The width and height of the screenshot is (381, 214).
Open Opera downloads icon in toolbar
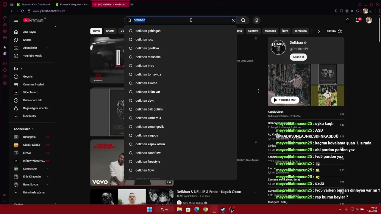pos(371,11)
